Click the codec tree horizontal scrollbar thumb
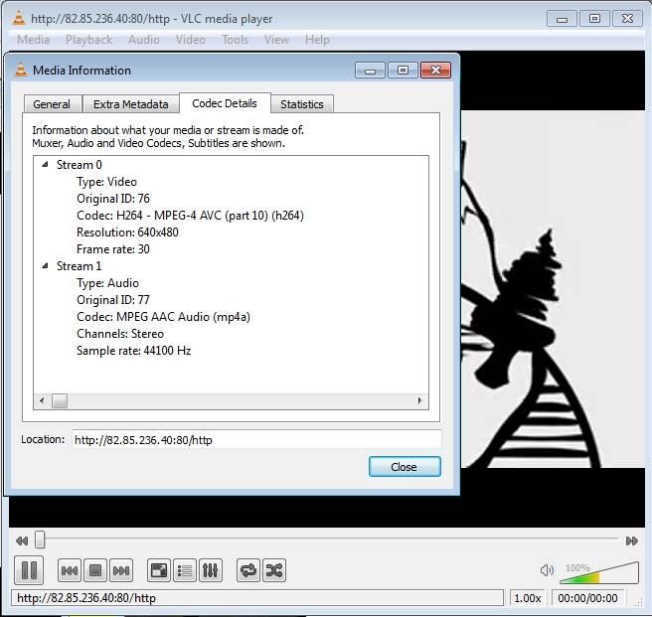Screen dimensions: 652x617 coord(60,400)
